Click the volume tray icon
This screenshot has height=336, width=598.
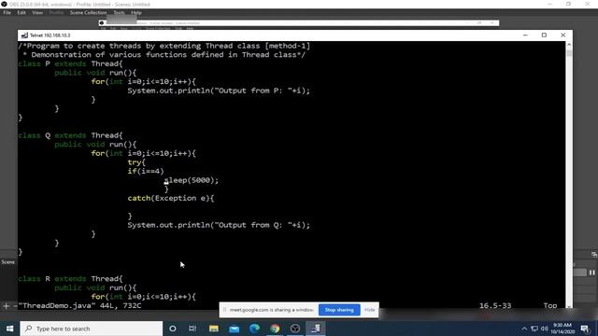click(x=544, y=329)
